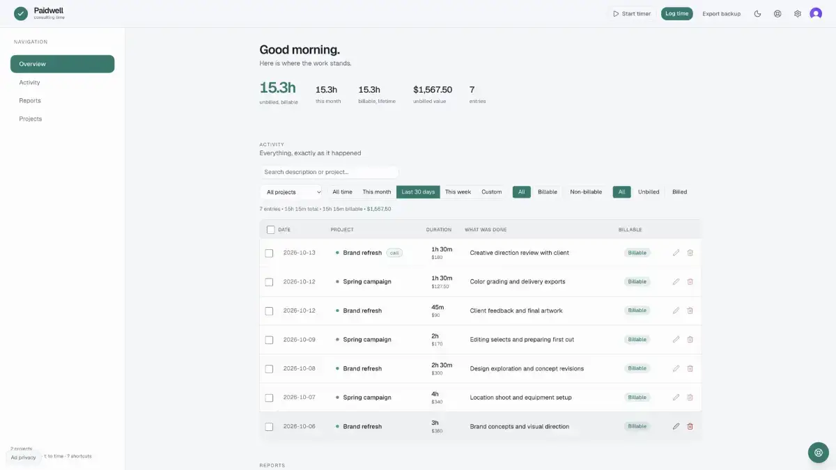
Task: Tick the checkbox for the 2026-10-09 entry
Action: point(269,340)
